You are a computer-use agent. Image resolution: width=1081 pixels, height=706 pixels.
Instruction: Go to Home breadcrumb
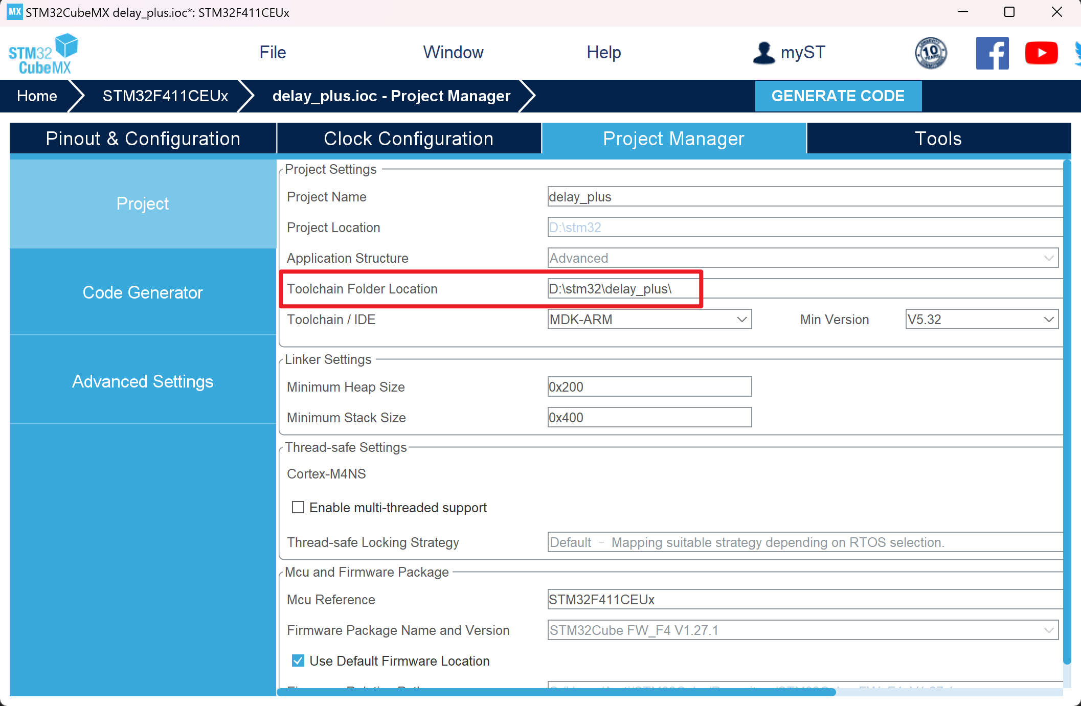pos(37,96)
